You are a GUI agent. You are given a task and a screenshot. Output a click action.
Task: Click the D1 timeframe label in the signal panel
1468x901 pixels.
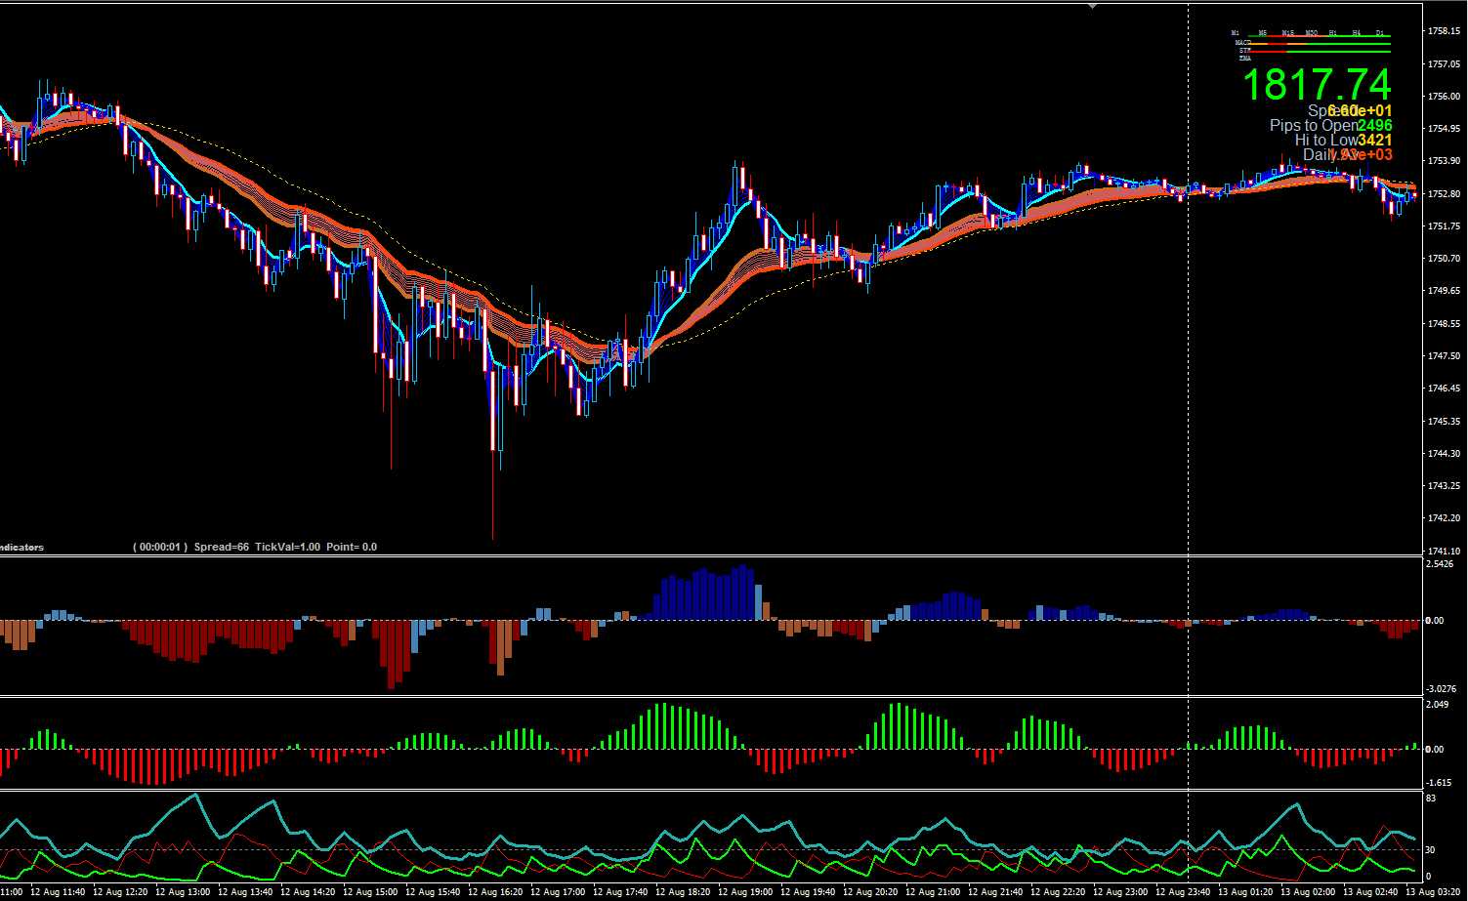(x=1380, y=33)
